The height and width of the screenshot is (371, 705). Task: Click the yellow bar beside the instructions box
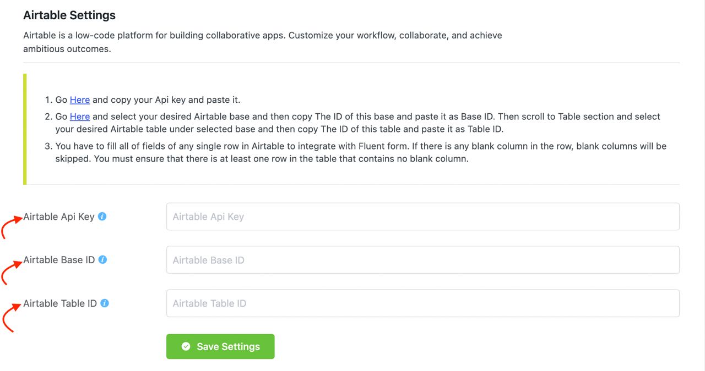click(x=24, y=128)
